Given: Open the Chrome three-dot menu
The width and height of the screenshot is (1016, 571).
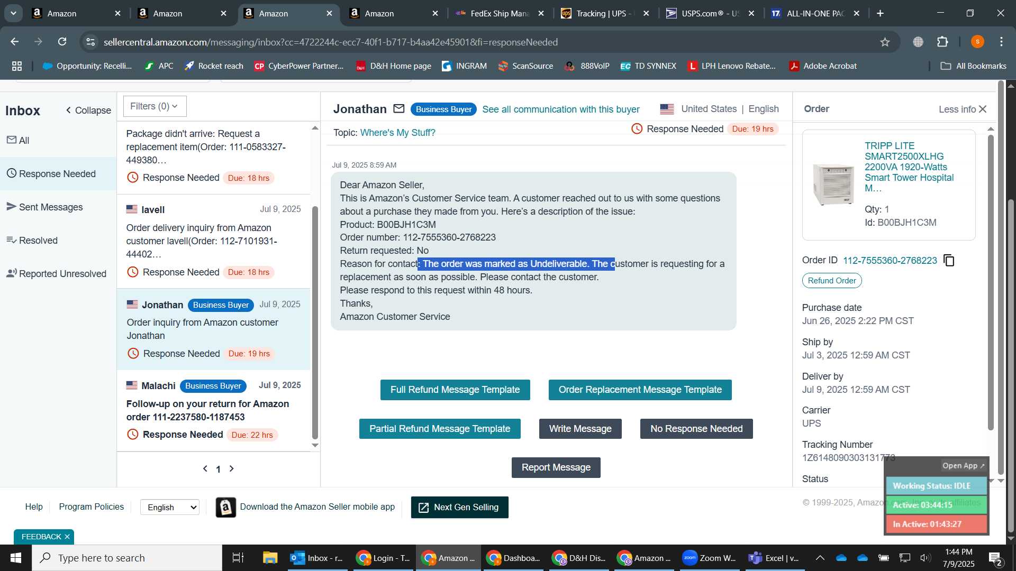Looking at the screenshot, I should coord(1001,42).
